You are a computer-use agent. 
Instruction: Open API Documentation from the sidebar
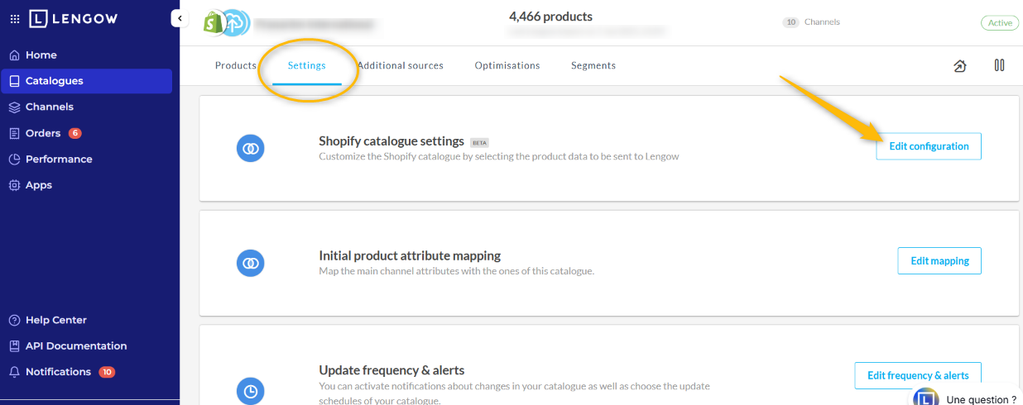point(75,345)
